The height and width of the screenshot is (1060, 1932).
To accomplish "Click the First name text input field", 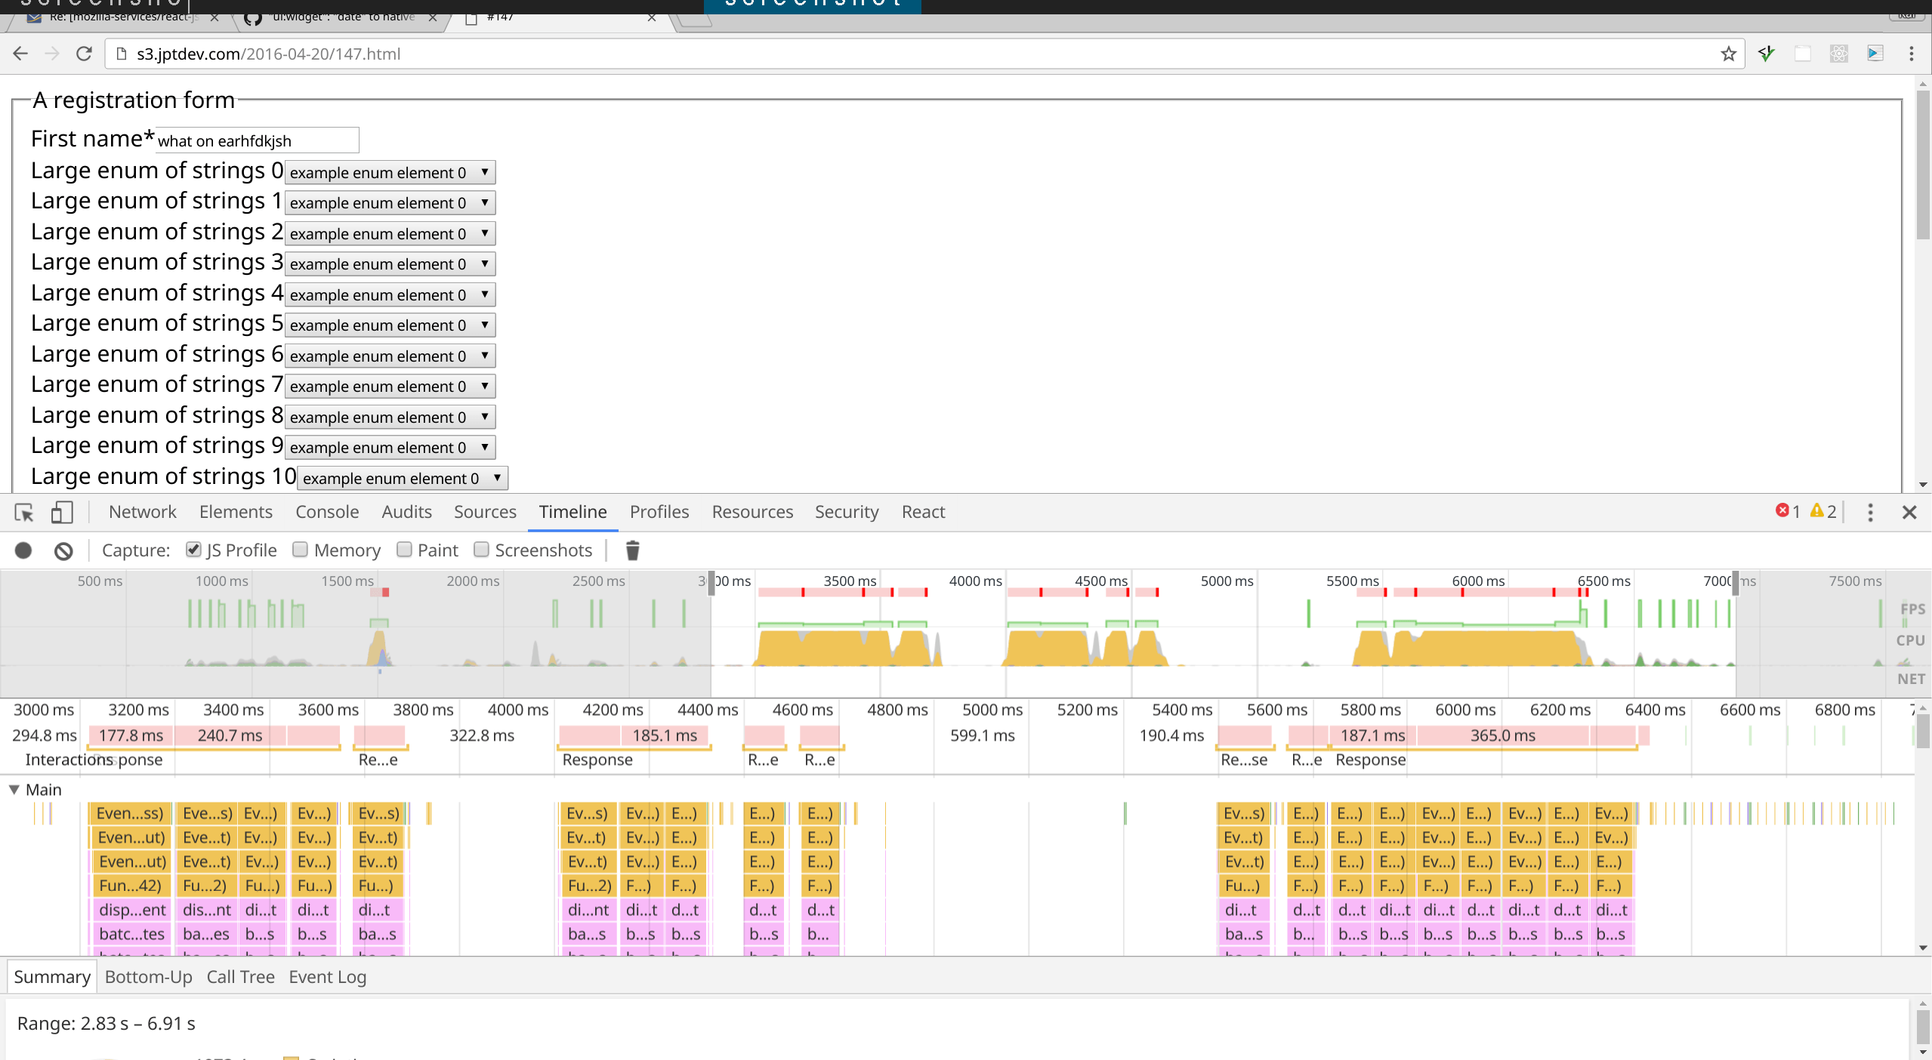I will [x=257, y=140].
